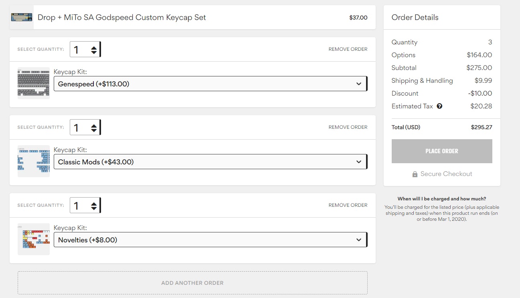Click the Secure Checkout lock icon
Viewport: 520px width, 298px height.
(x=415, y=174)
